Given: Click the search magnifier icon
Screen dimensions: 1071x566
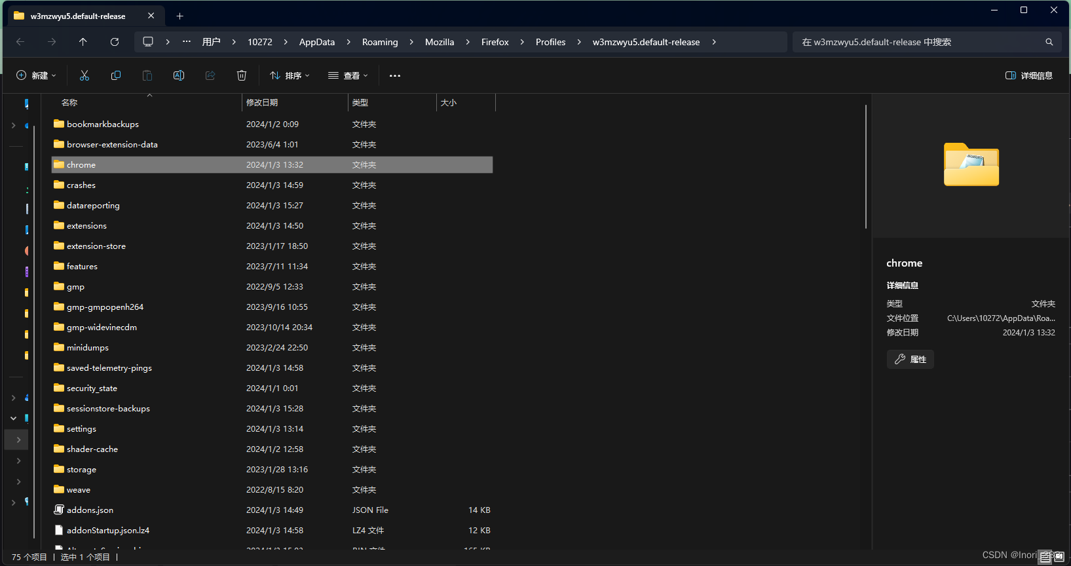Looking at the screenshot, I should pyautogui.click(x=1049, y=42).
